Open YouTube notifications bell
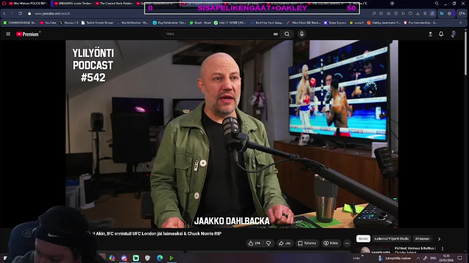The width and height of the screenshot is (469, 263). click(x=441, y=34)
